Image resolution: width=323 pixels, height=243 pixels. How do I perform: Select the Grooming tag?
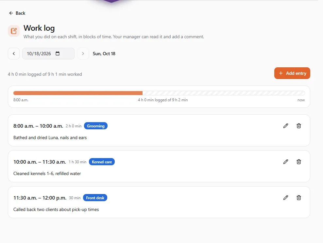[x=96, y=126]
